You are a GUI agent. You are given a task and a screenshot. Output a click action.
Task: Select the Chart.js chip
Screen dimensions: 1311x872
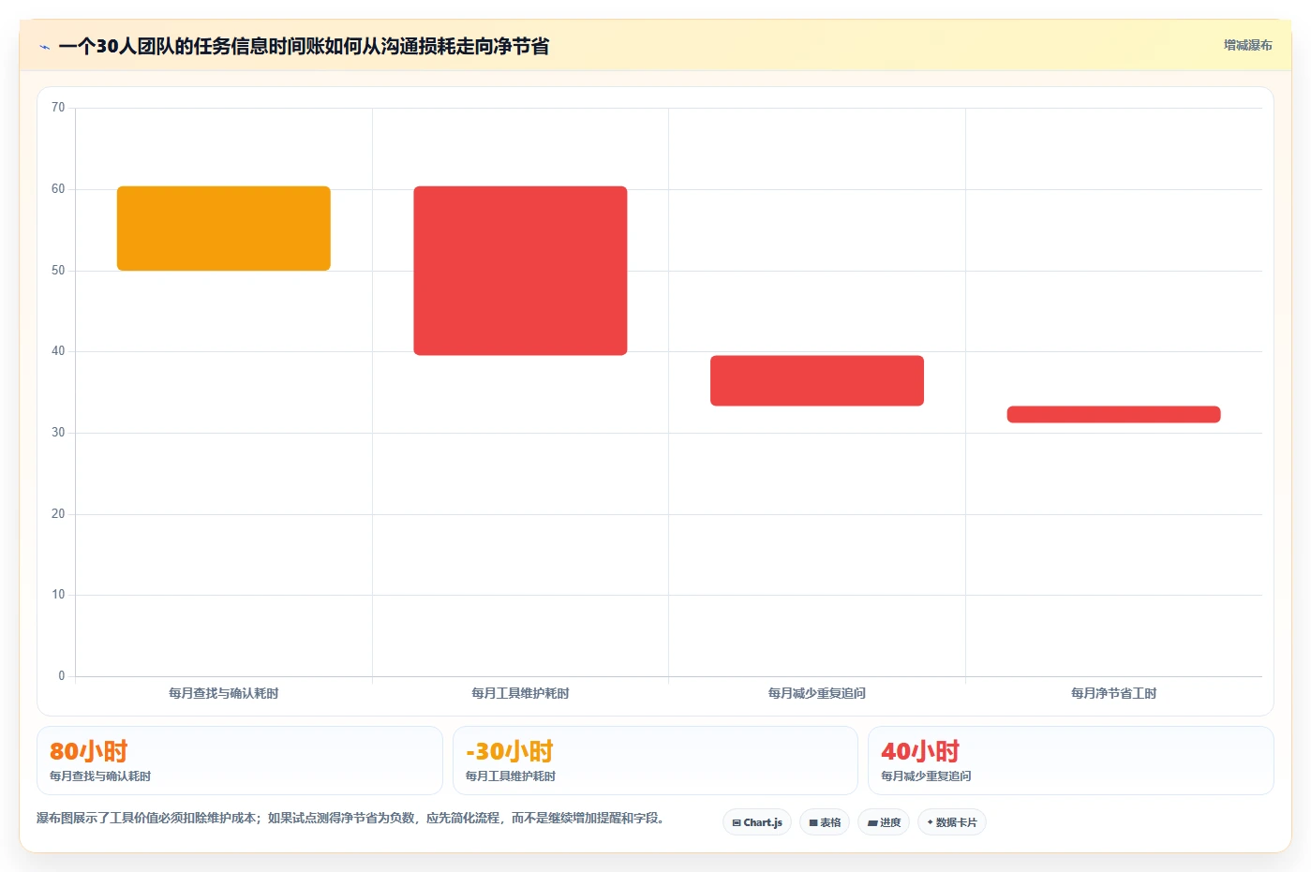pyautogui.click(x=757, y=822)
